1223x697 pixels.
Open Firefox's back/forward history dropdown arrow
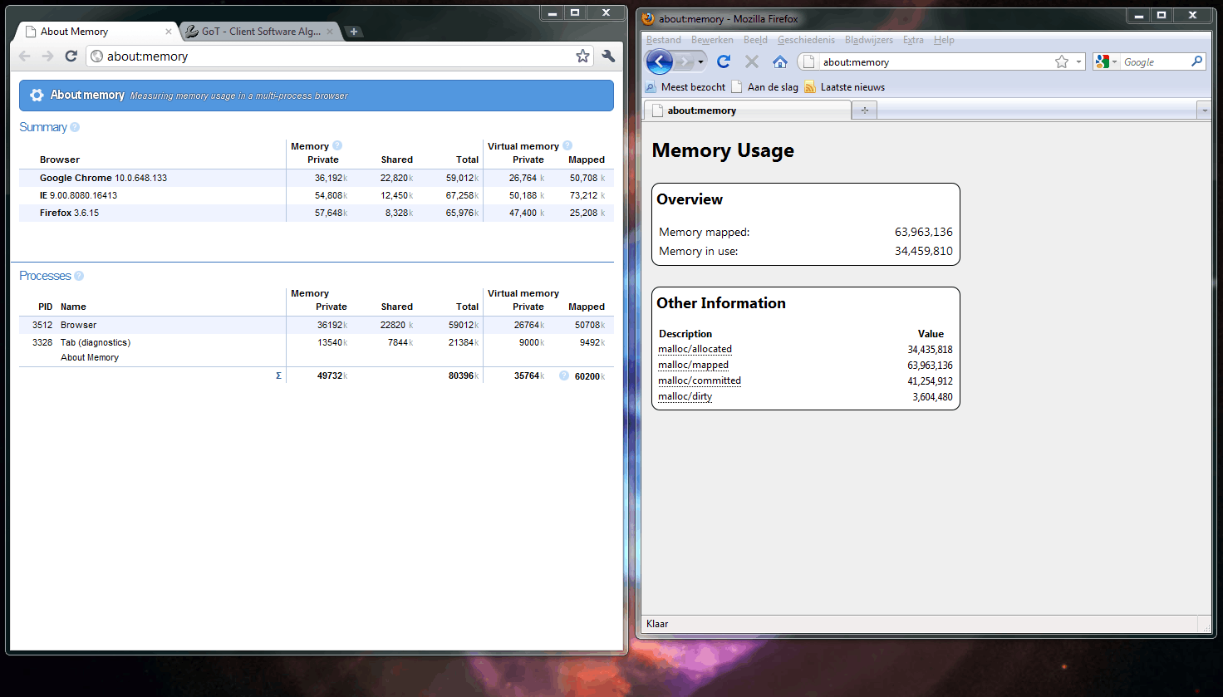(700, 62)
